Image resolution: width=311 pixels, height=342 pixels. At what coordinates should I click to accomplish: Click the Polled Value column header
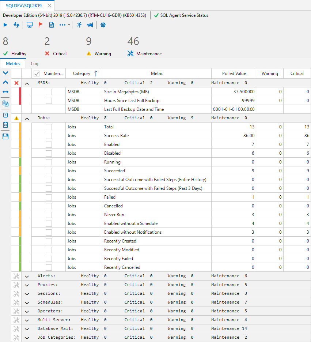(x=234, y=74)
